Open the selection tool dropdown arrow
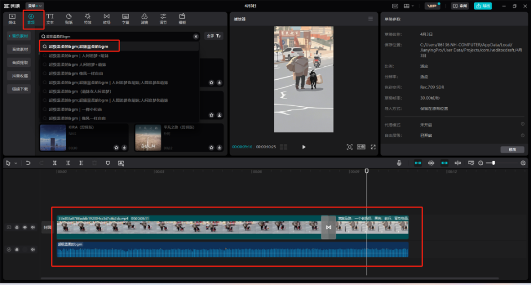This screenshot has width=531, height=285. pos(15,163)
